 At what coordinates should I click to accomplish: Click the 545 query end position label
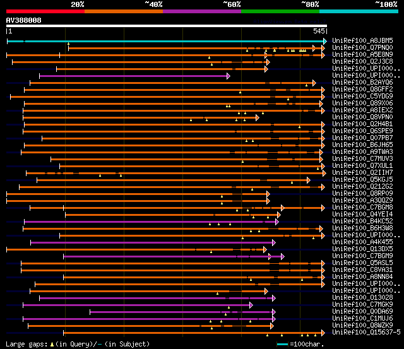point(319,31)
